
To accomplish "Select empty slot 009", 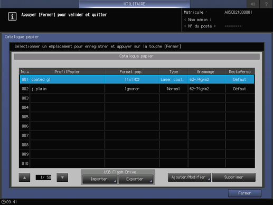I will (x=137, y=154).
